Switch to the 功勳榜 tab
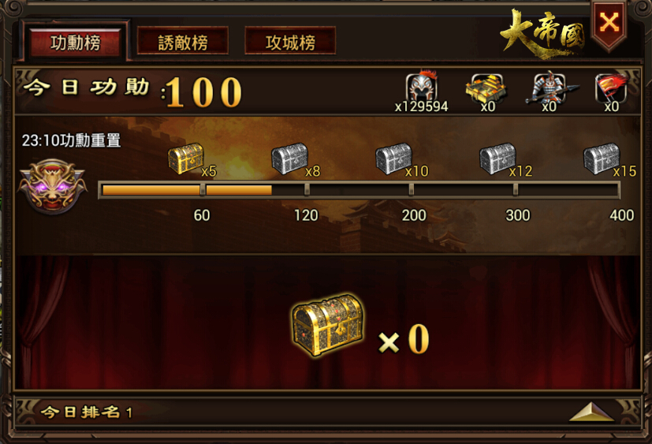 click(x=76, y=42)
